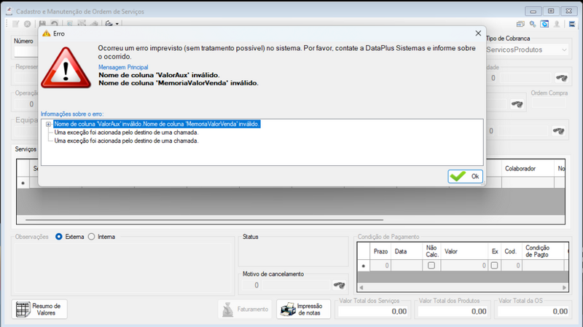Click the 'Informações sobre o erro' label

coord(72,114)
